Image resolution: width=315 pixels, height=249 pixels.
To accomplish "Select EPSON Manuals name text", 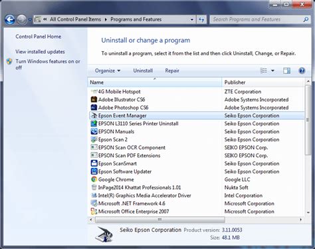I will point(116,132).
